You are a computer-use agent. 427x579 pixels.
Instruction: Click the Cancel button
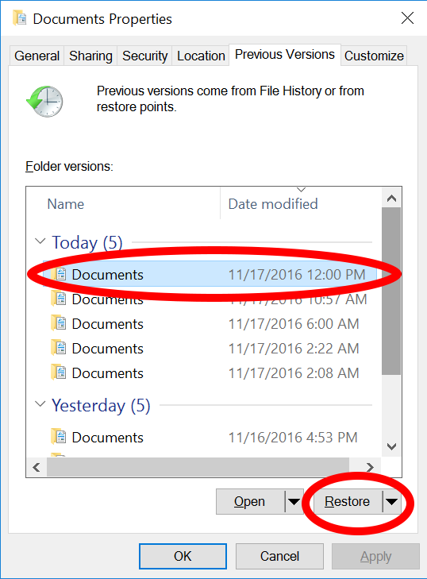(x=279, y=556)
